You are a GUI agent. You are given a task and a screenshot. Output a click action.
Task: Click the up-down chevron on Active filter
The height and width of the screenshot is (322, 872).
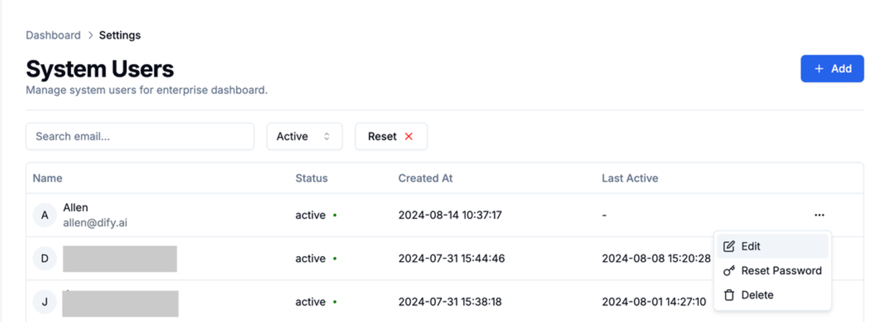pos(327,136)
